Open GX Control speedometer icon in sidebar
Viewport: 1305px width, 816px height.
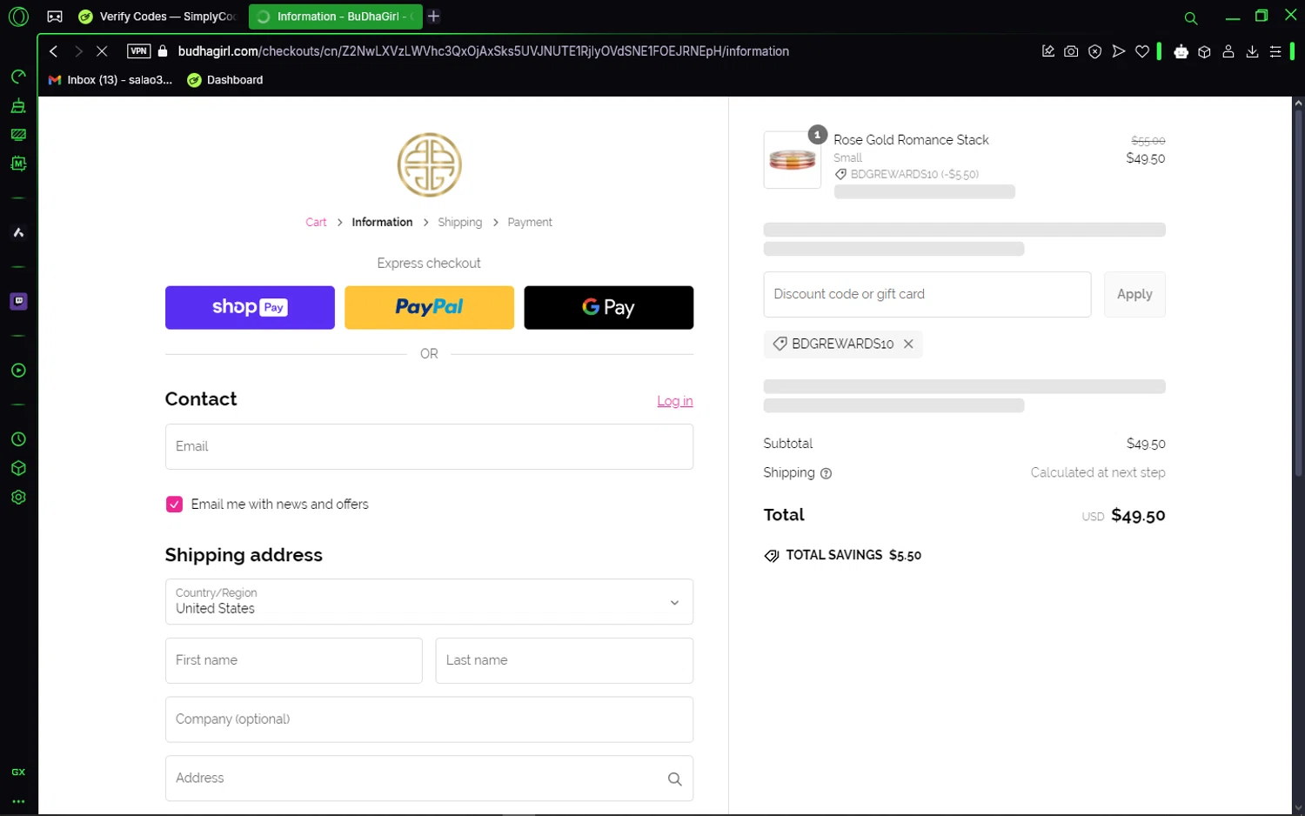(x=18, y=77)
